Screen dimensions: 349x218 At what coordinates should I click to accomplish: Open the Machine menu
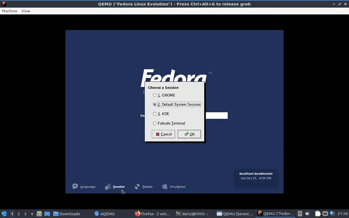[x=10, y=11]
